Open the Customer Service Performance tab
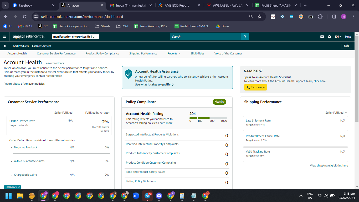359x202 pixels. pyautogui.click(x=56, y=54)
